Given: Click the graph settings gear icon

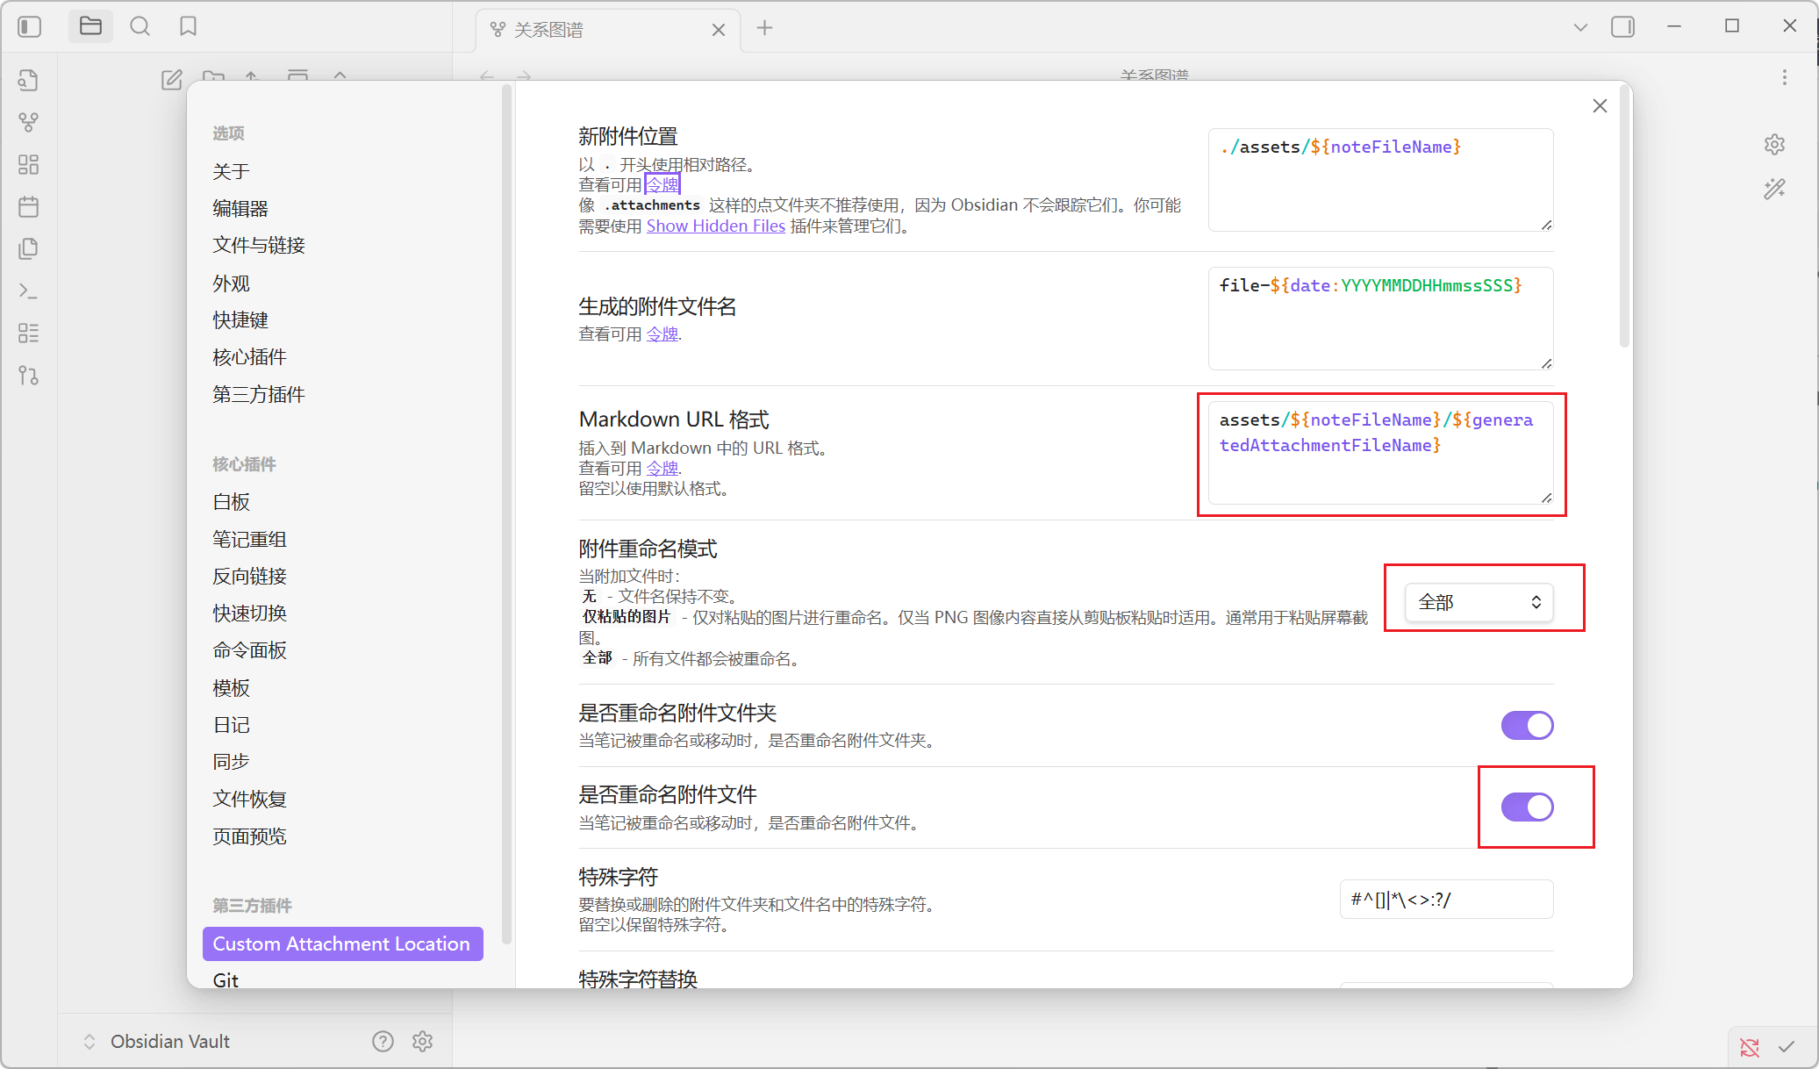Looking at the screenshot, I should point(1774,144).
